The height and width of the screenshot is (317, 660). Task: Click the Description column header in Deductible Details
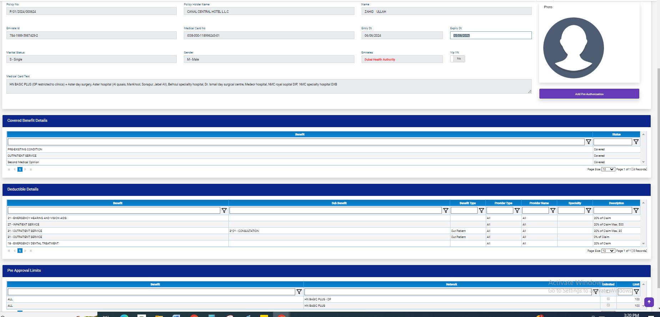[616, 203]
